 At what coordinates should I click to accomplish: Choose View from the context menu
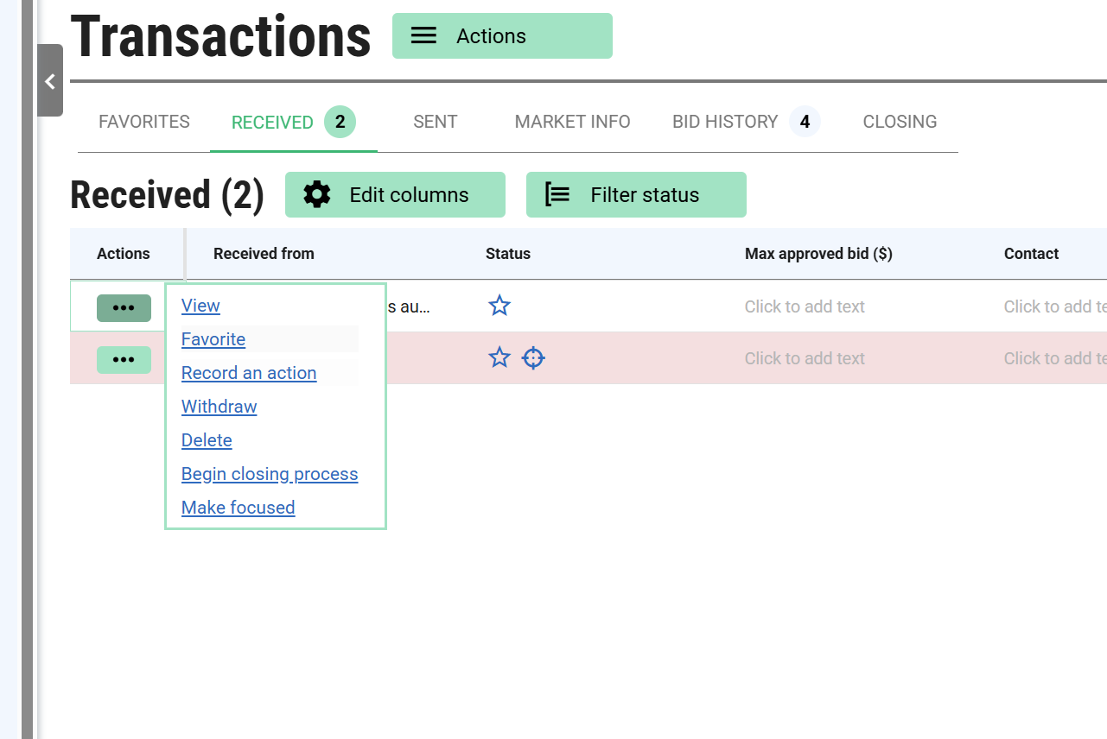200,306
